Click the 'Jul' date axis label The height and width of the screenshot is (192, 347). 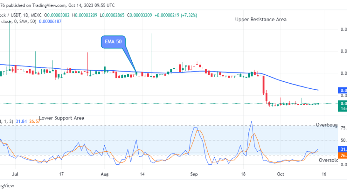click(15, 174)
